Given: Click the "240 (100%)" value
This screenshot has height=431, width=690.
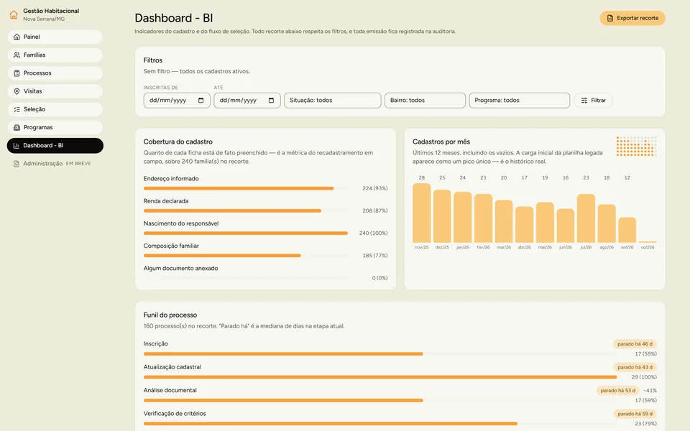Looking at the screenshot, I should (x=373, y=233).
